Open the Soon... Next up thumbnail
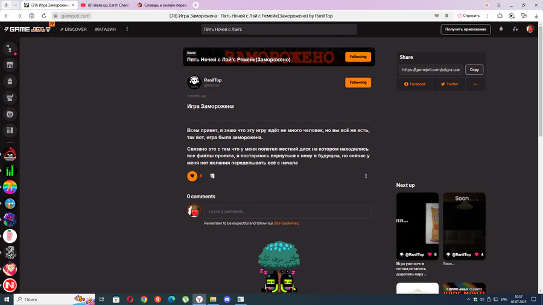The height and width of the screenshot is (305, 543). pyautogui.click(x=464, y=226)
